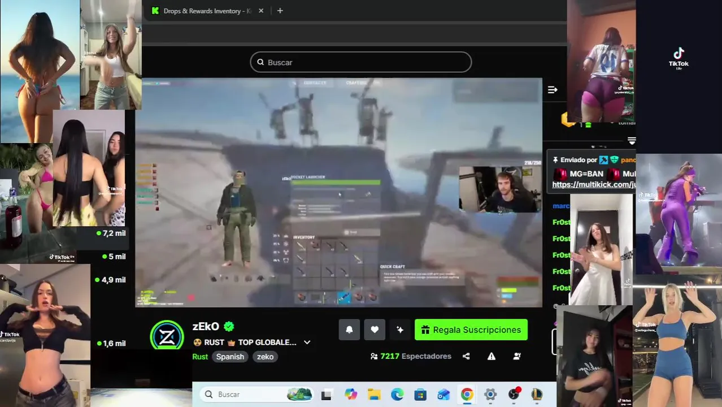722x407 pixels.
Task: Open Outlook from the taskbar
Action: (x=443, y=395)
